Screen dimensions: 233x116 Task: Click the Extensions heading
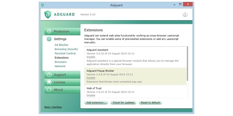(x=94, y=30)
